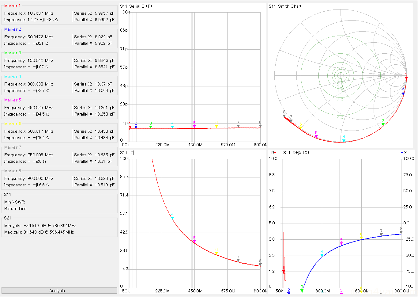The width and height of the screenshot is (418, 297).
Task: Select red marker 1 on Serial C chart
Action: click(130, 127)
